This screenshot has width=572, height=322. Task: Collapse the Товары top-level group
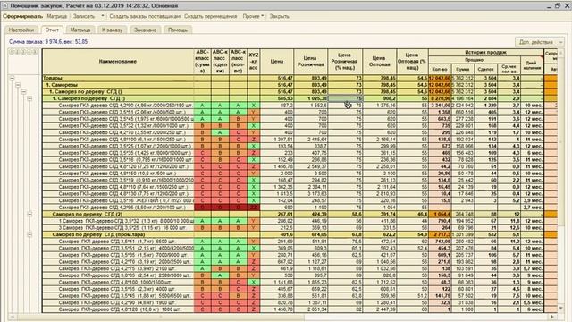pos(12,78)
